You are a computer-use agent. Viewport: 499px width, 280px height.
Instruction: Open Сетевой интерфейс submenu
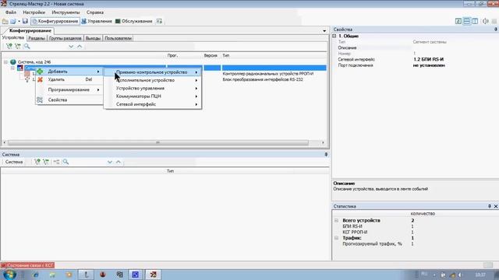click(153, 104)
